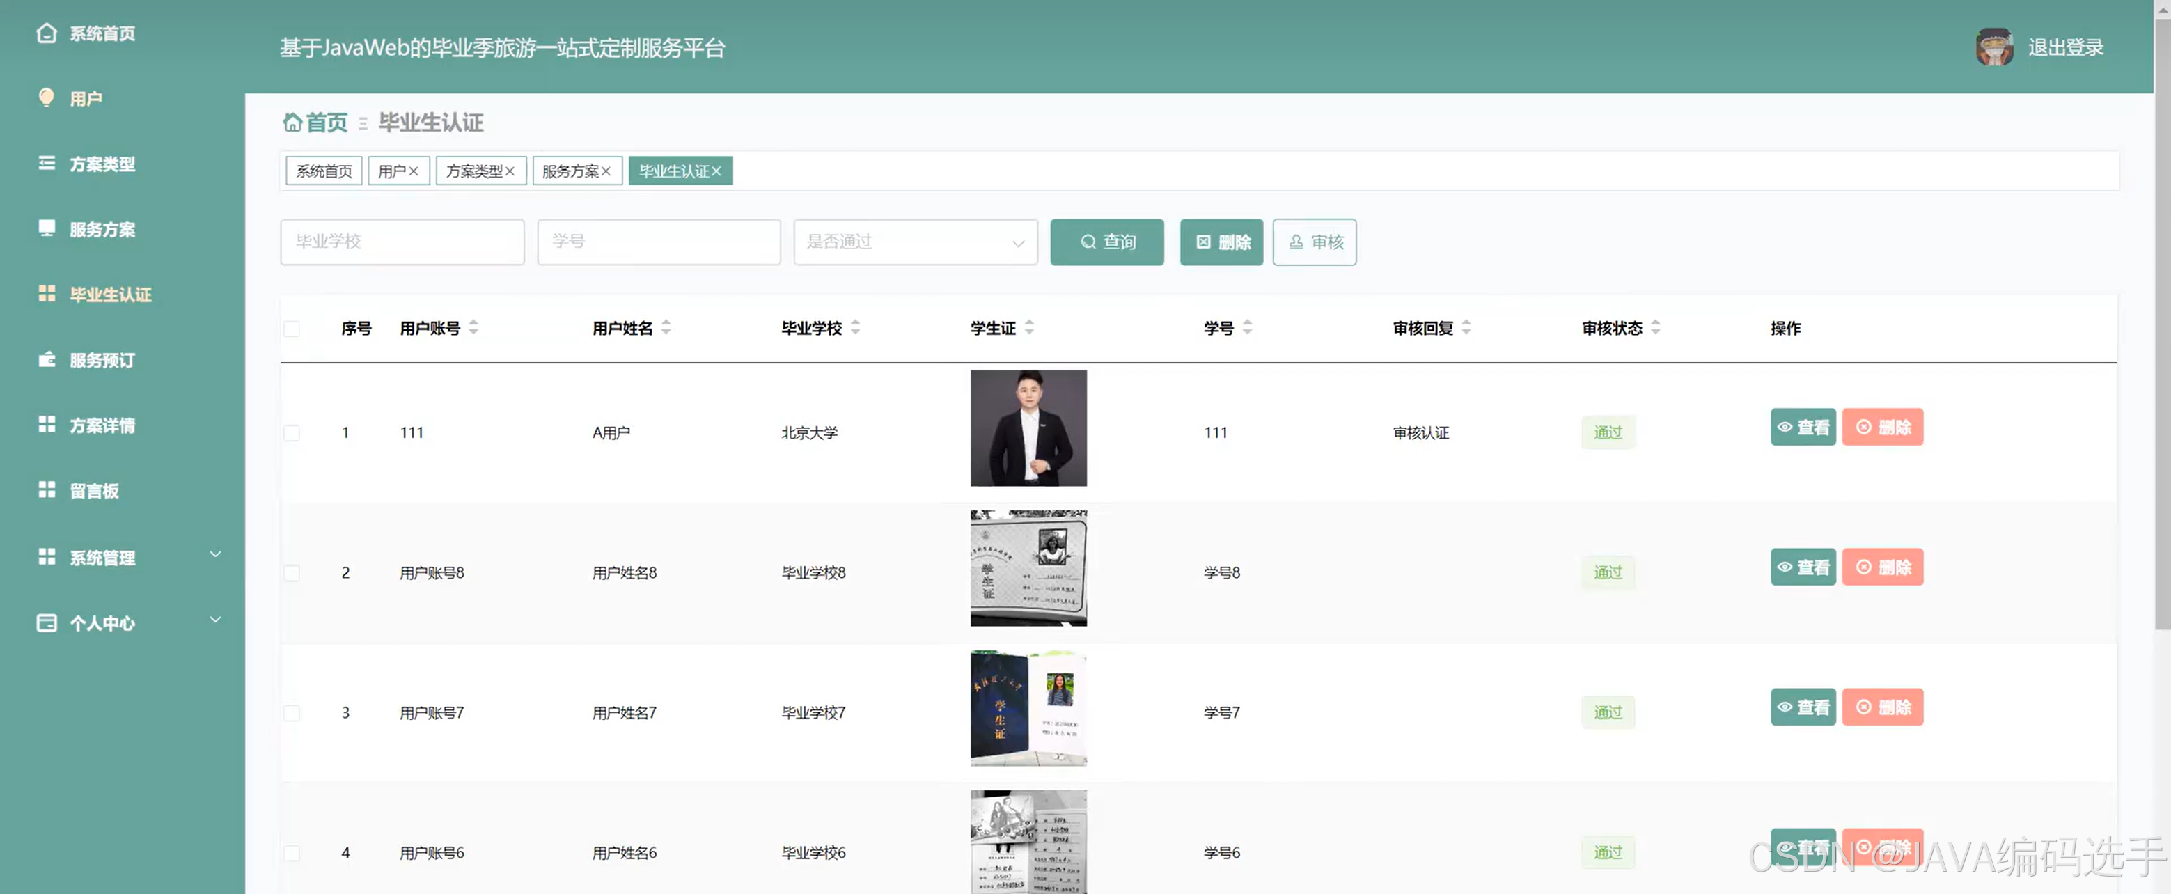This screenshot has height=894, width=2171.
Task: Click sort arrows on 审核状态 column
Action: click(x=1655, y=327)
